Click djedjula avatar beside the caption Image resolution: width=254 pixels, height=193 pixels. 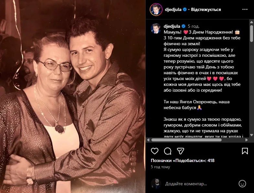[156, 28]
